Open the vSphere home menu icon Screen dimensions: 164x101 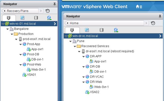(x=139, y=7)
